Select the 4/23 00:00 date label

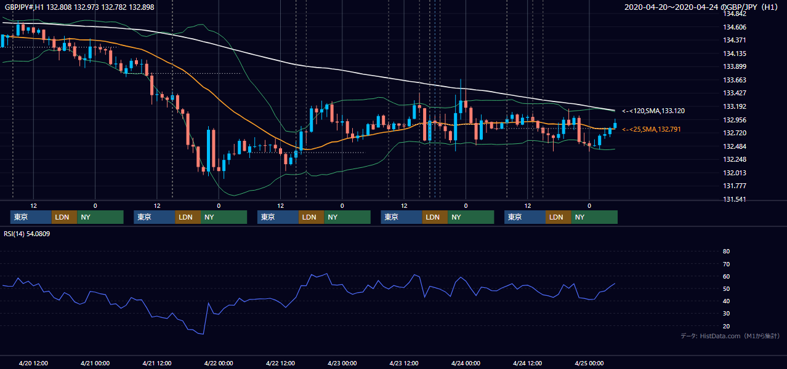point(342,363)
